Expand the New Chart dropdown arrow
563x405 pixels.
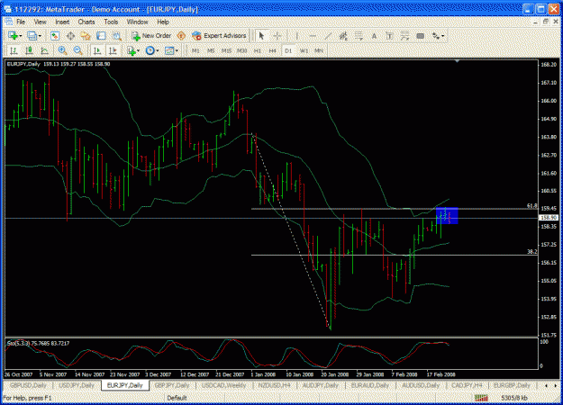pos(21,36)
